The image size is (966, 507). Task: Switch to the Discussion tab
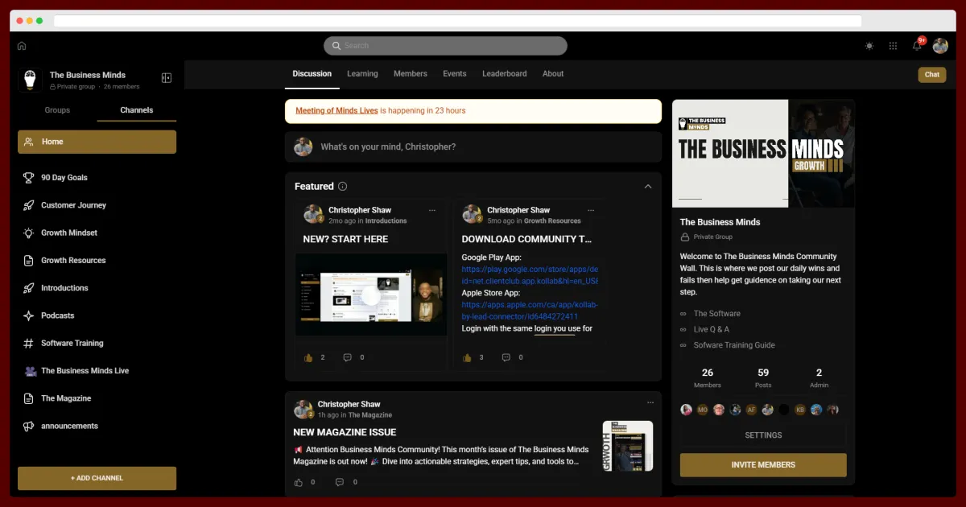[x=312, y=74]
